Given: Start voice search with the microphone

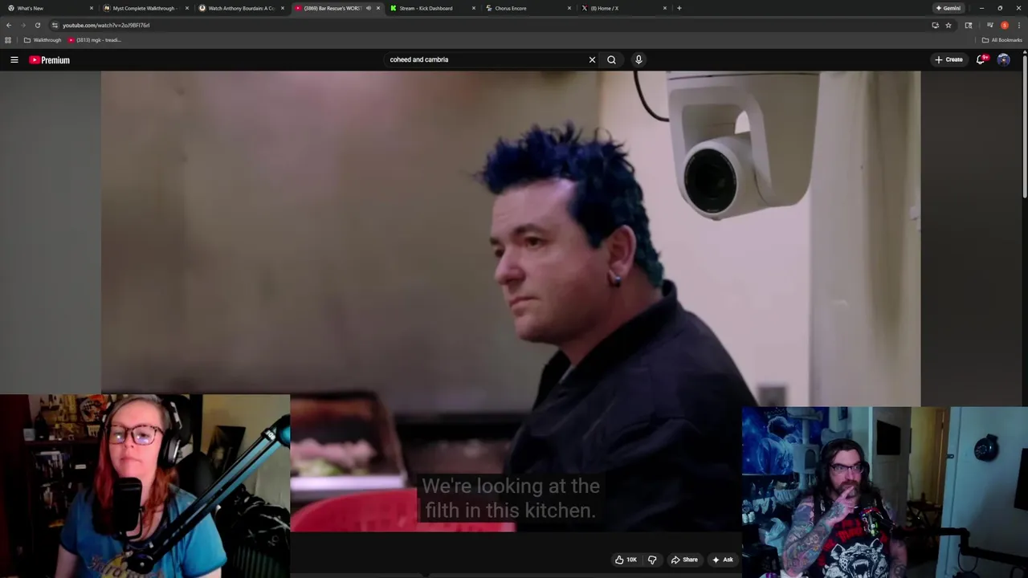Looking at the screenshot, I should [638, 59].
